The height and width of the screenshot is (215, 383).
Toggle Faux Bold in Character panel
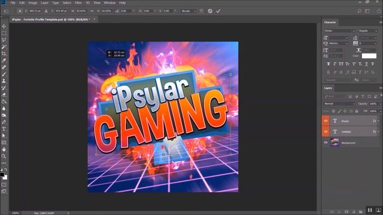click(329, 64)
